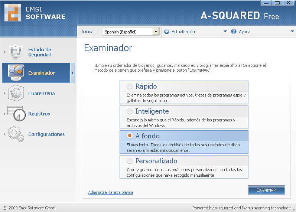
Task: Click the EXAMINAR button
Action: pos(266,190)
